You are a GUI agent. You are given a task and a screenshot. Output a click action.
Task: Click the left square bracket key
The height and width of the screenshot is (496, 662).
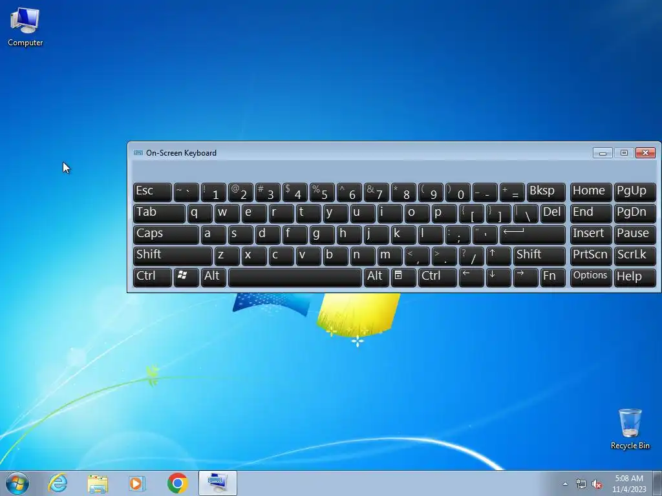coord(471,213)
